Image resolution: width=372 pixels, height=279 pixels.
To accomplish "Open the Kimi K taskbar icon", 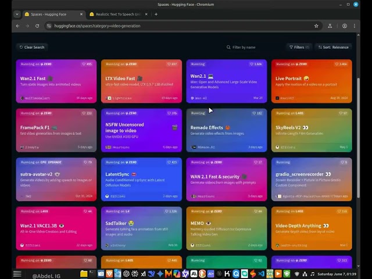I will pos(227,274).
